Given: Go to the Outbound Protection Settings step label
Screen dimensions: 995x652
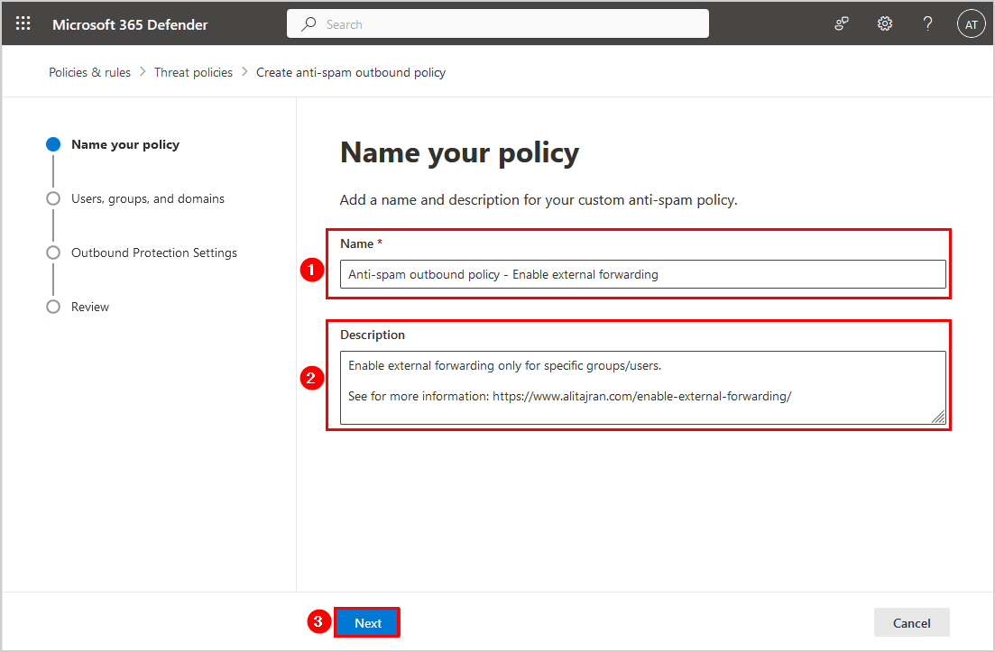Looking at the screenshot, I should click(154, 253).
